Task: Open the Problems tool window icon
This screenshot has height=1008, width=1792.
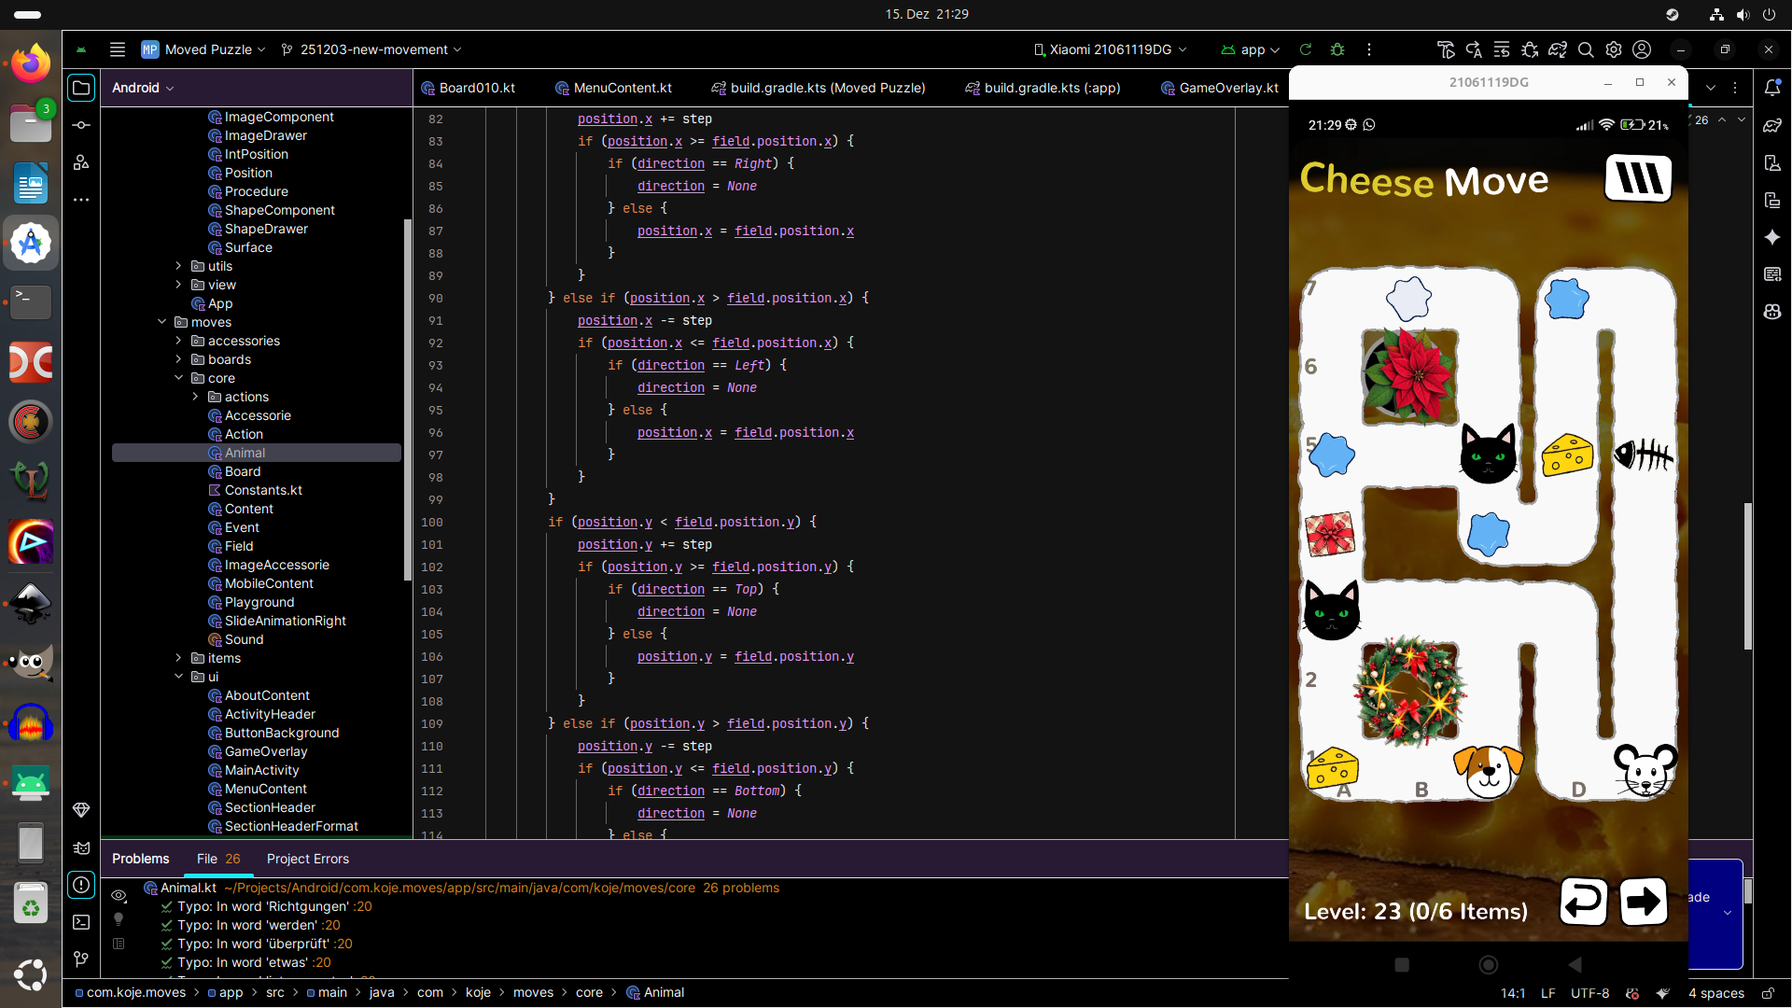Action: click(x=81, y=885)
